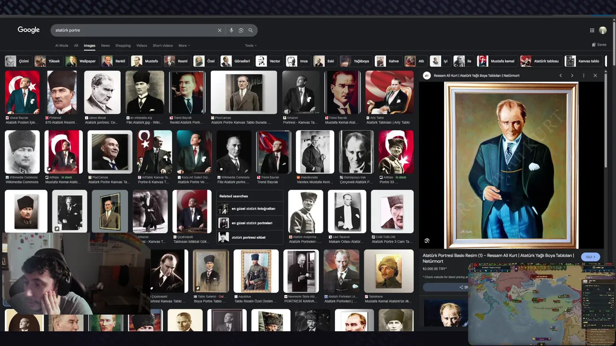The image size is (616, 346).
Task: Open three-dot options in preview panel
Action: (584, 75)
